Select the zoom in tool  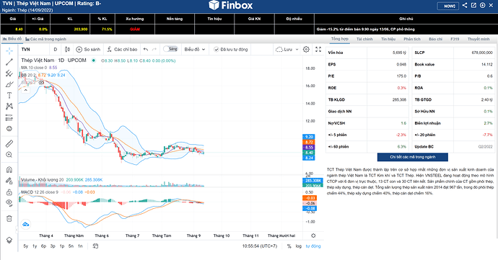[9, 155]
